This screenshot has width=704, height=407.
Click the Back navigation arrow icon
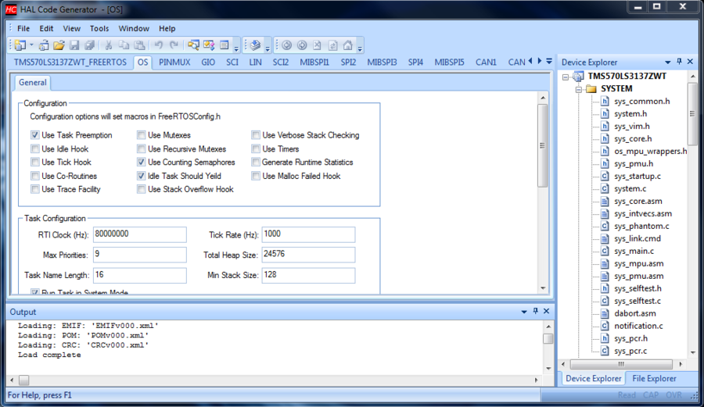286,45
